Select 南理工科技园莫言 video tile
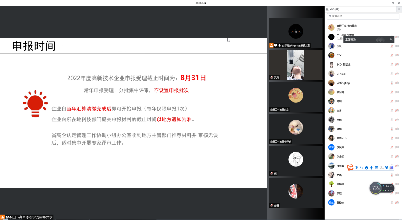This screenshot has height=220, width=402. coord(296,96)
